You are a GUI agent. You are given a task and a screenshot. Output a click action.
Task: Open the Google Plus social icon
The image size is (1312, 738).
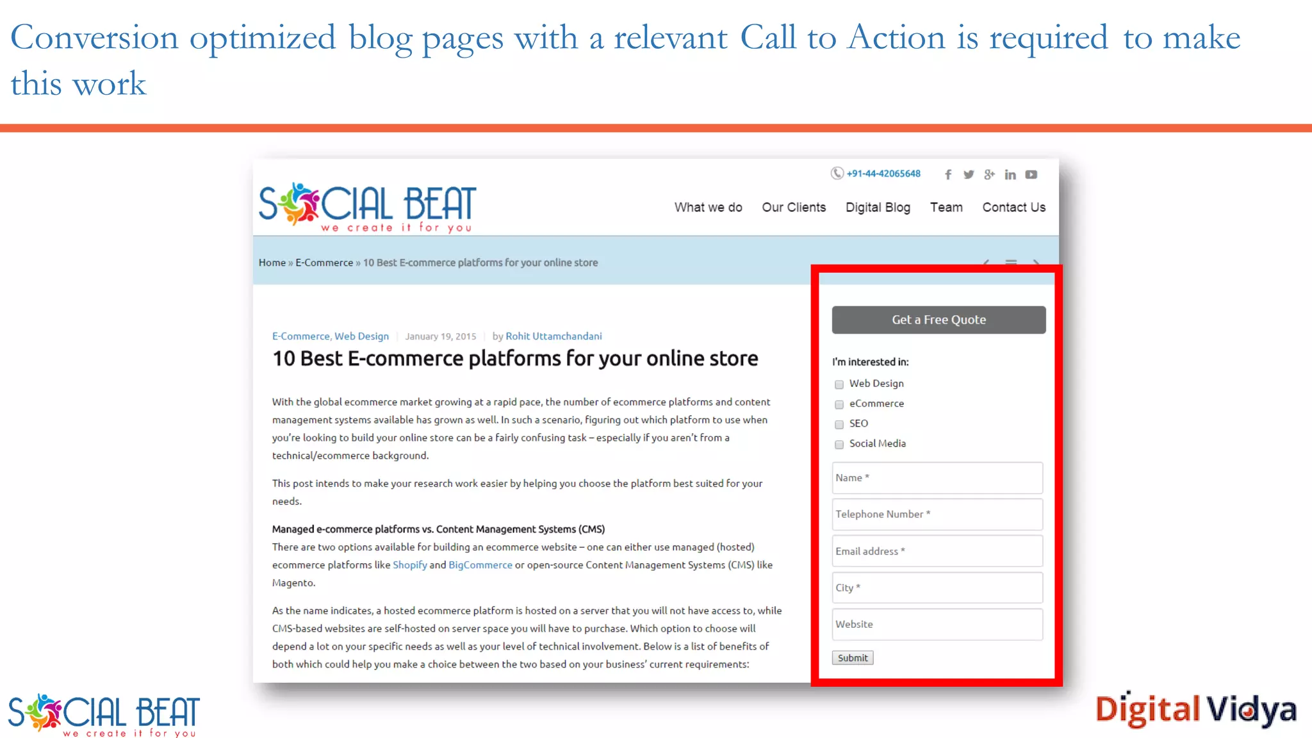tap(990, 174)
